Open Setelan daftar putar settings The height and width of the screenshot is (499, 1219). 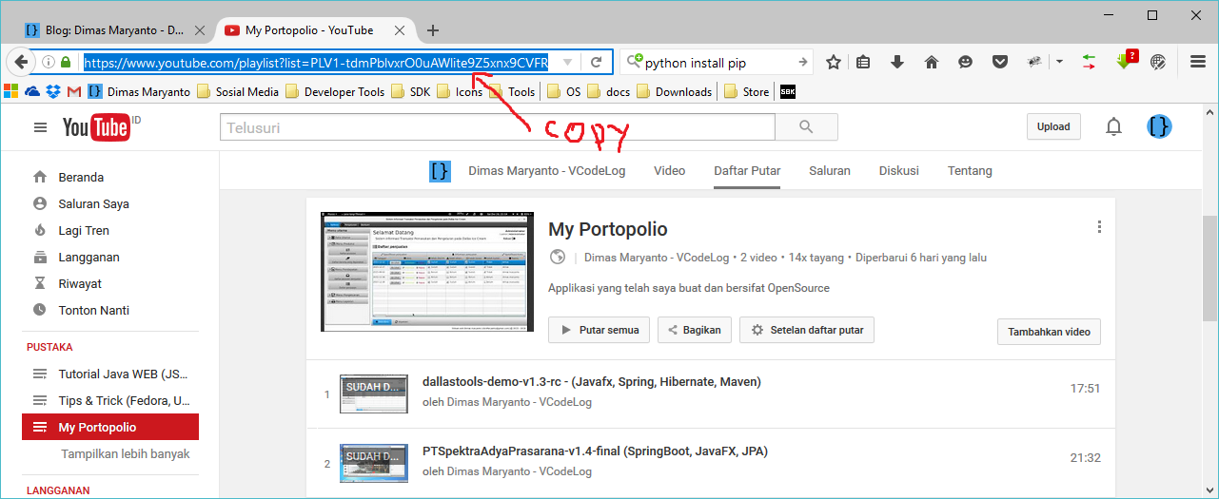pyautogui.click(x=806, y=330)
